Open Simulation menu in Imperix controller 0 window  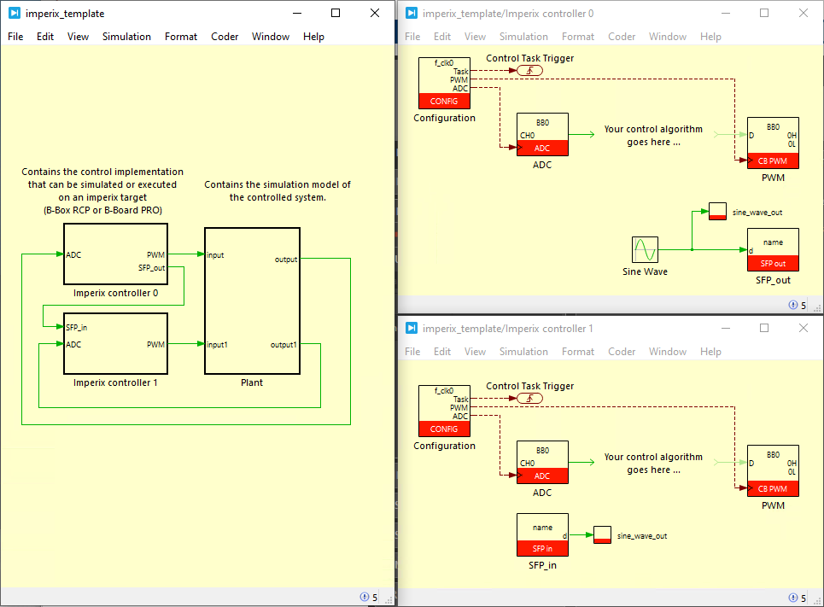[523, 36]
